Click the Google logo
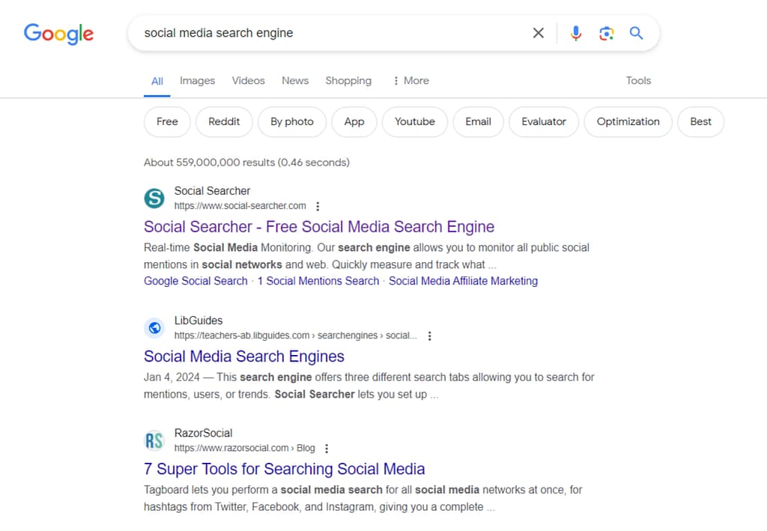This screenshot has height=531, width=767. 58,34
